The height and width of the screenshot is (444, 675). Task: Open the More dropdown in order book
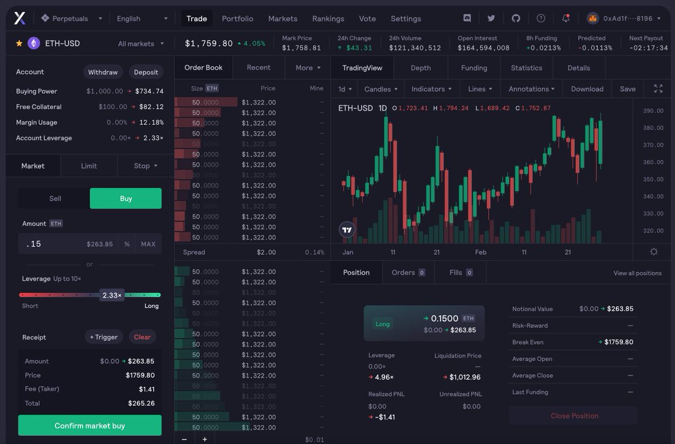pos(308,67)
